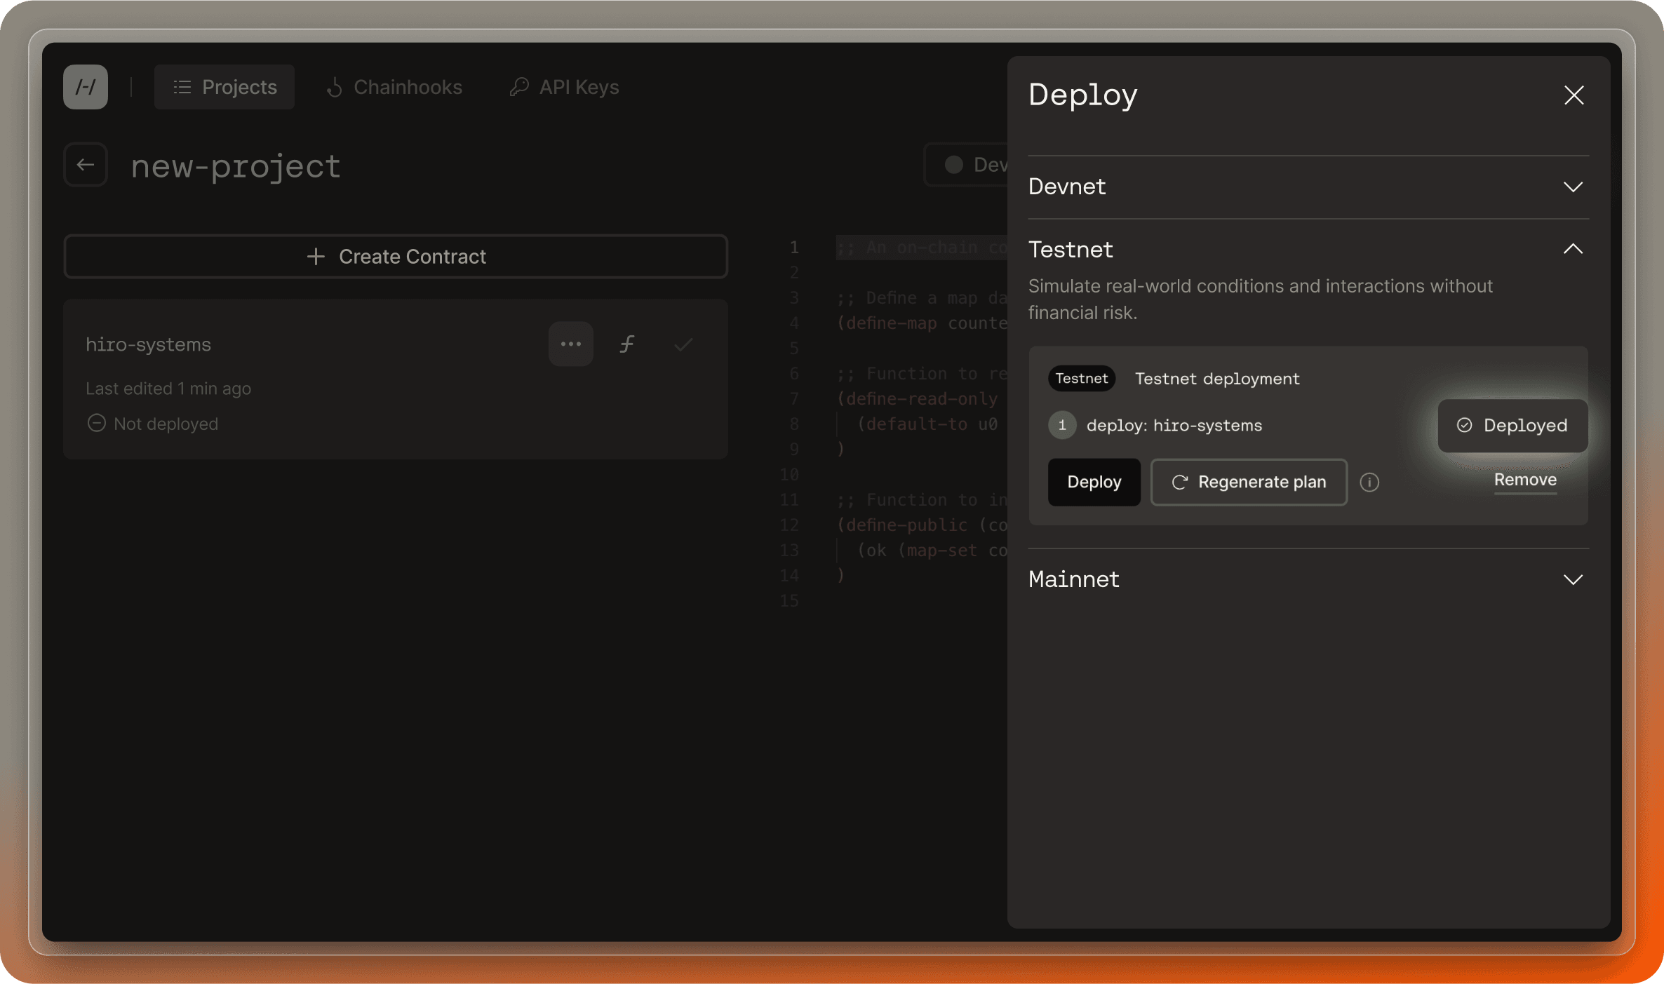Open the hiro-systems more options menu
This screenshot has width=1664, height=984.
coord(570,344)
